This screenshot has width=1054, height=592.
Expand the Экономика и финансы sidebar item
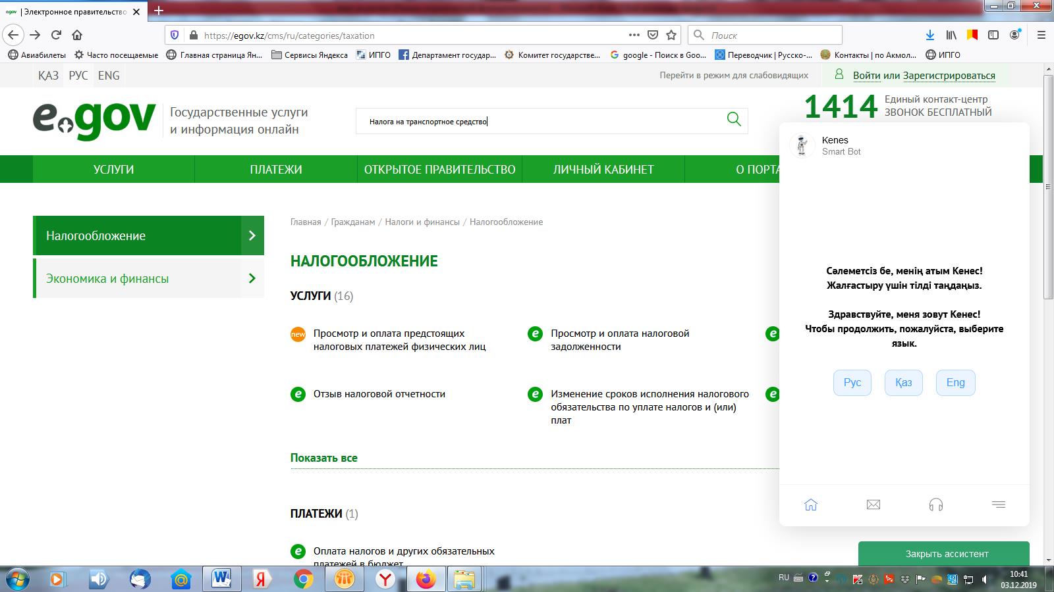148,278
